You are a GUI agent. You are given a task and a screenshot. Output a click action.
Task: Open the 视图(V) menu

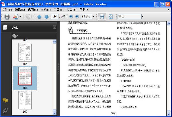[33, 10]
